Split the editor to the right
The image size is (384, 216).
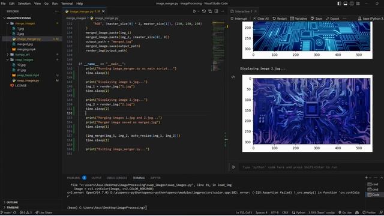pyautogui.click(x=216, y=11)
